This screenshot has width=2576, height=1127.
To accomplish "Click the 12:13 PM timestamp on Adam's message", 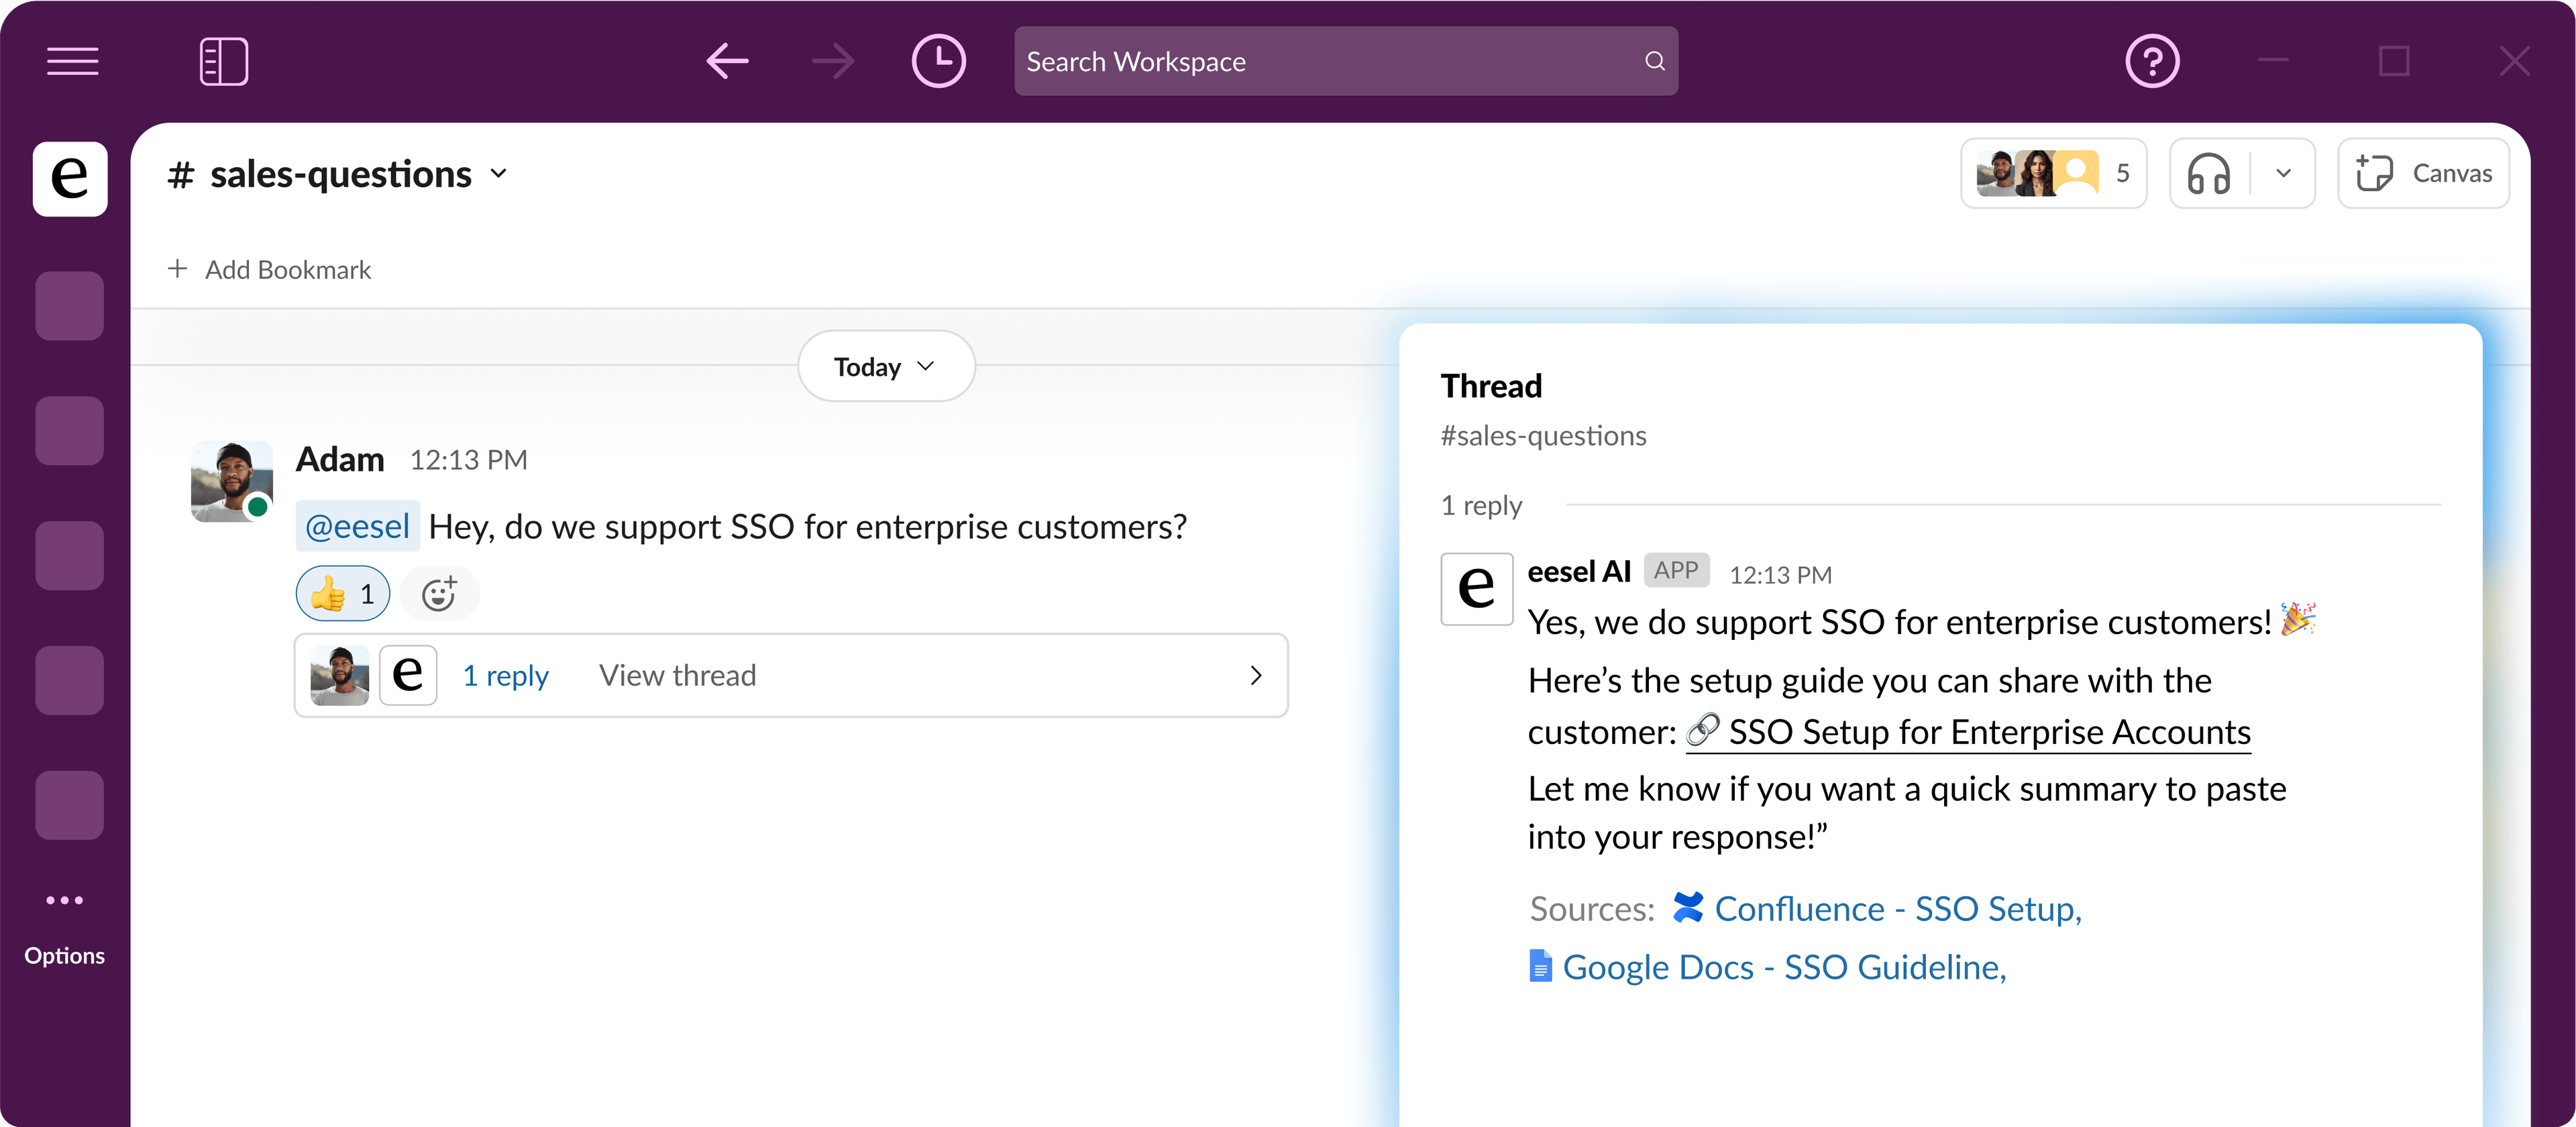I will pyautogui.click(x=468, y=460).
